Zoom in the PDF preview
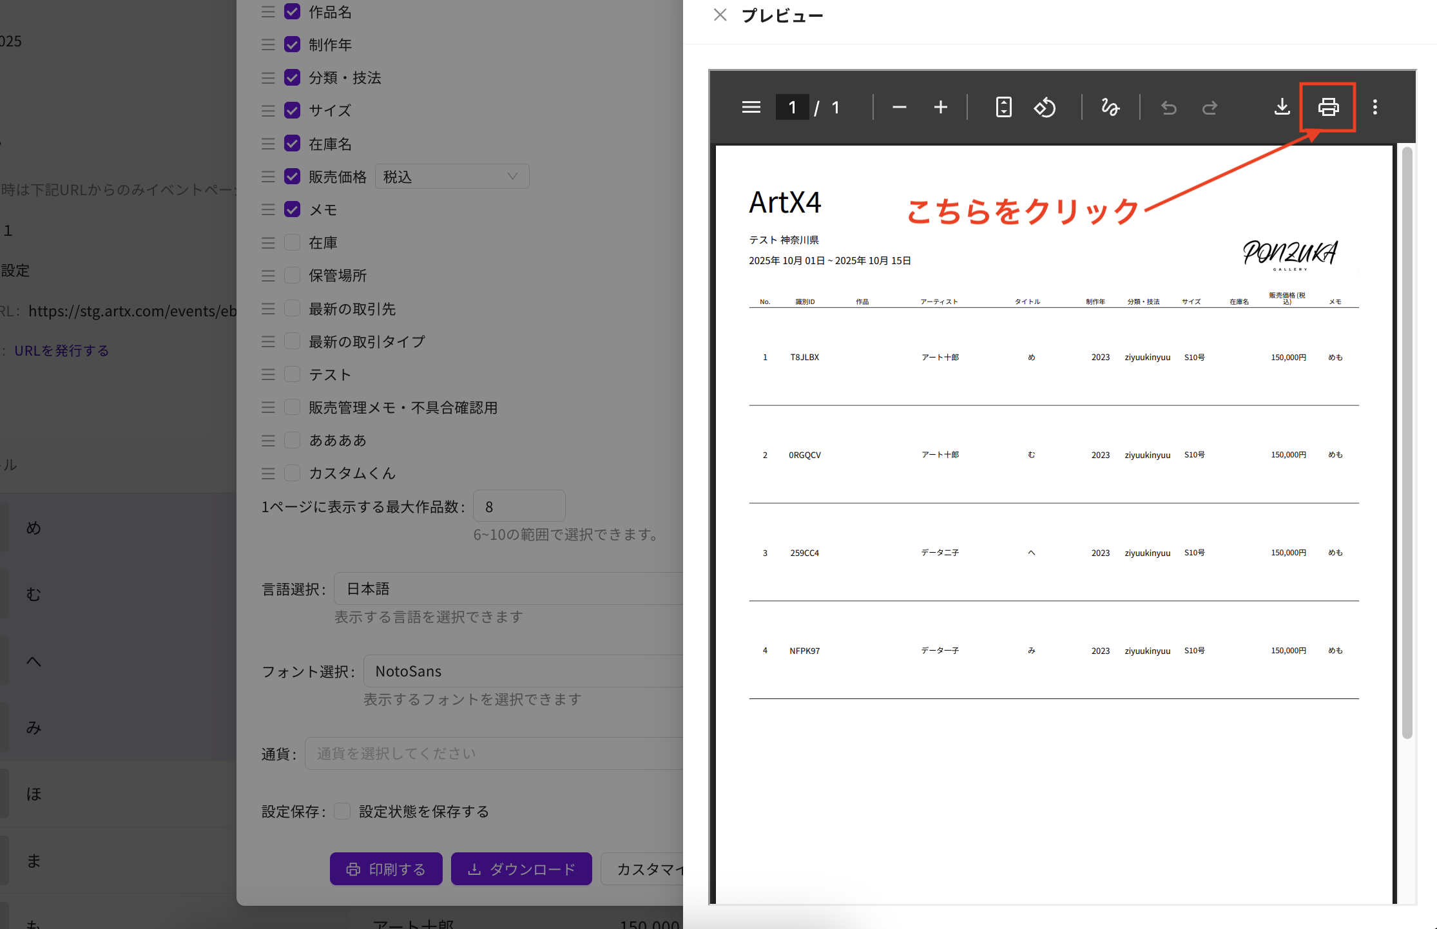The image size is (1437, 929). click(940, 107)
